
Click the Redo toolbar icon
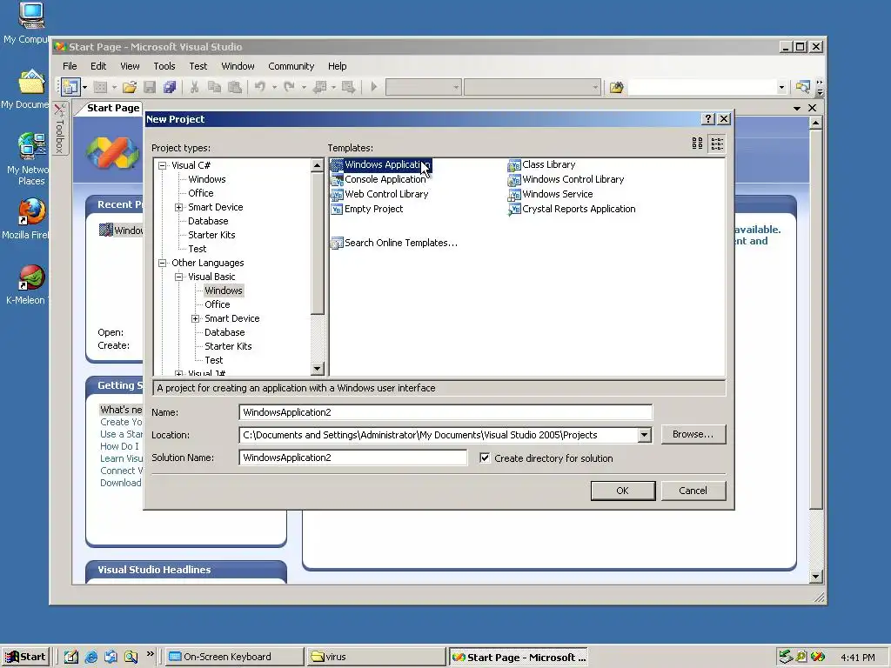pyautogui.click(x=289, y=87)
